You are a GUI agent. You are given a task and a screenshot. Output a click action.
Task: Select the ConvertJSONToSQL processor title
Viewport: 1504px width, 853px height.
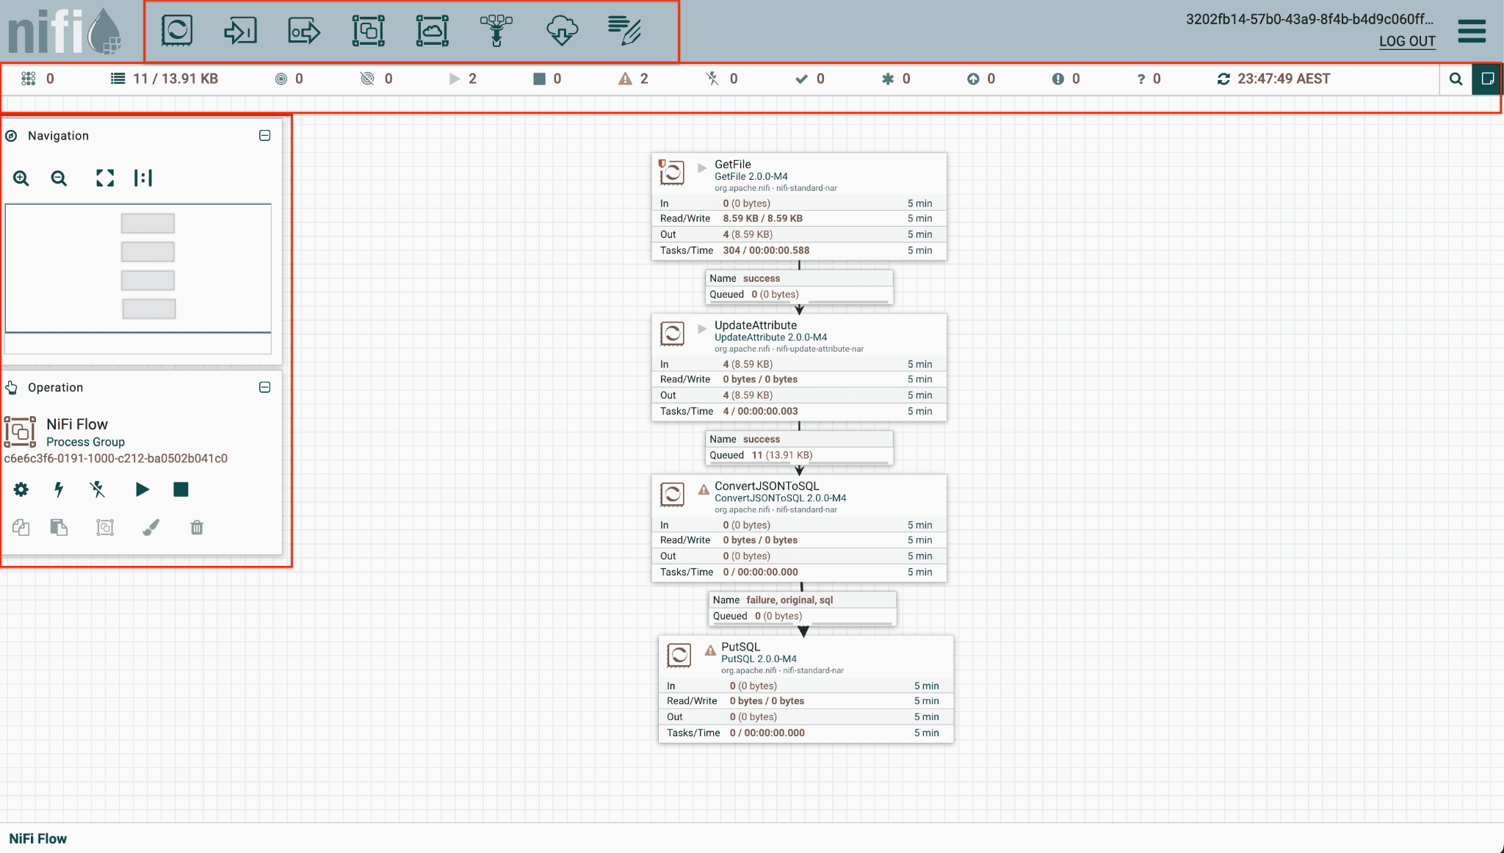click(x=767, y=486)
